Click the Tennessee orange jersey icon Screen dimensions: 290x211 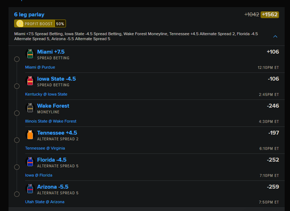[x=30, y=135]
